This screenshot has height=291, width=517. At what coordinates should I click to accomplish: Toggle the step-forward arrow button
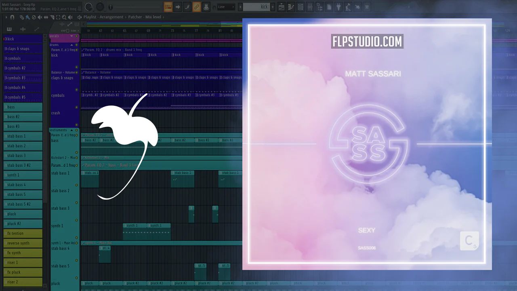tap(178, 7)
